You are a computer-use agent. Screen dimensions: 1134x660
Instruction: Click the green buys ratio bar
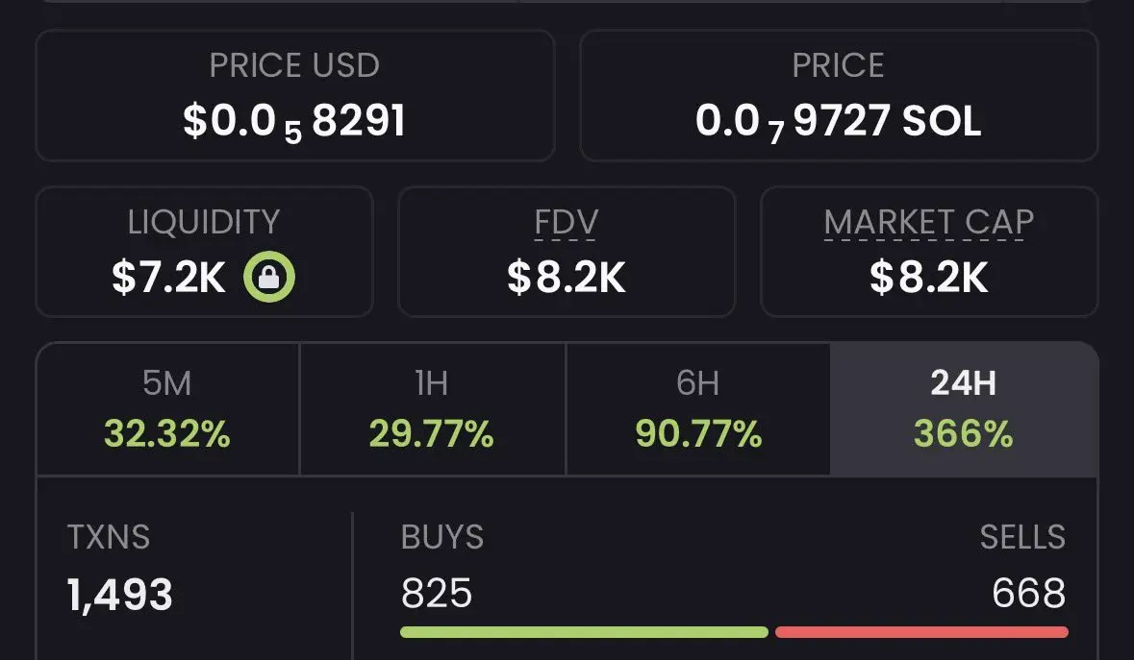click(584, 632)
